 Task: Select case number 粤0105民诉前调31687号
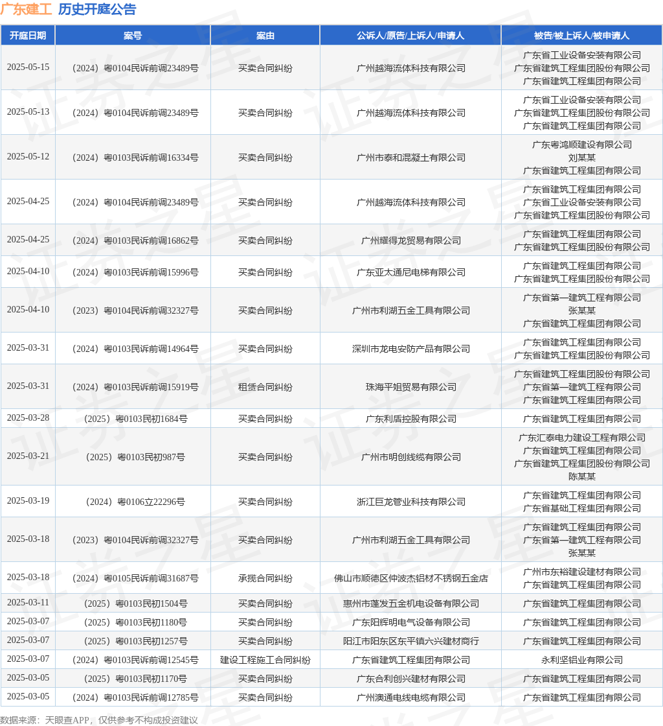pos(135,578)
